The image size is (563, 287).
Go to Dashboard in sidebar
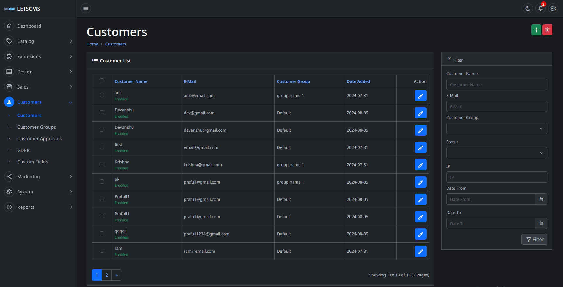click(29, 26)
